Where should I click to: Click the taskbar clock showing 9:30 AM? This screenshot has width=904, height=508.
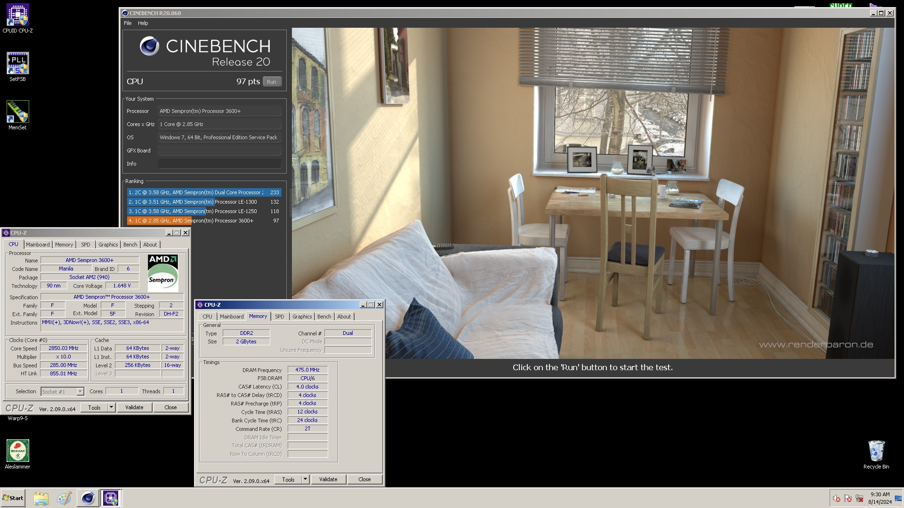pos(880,498)
